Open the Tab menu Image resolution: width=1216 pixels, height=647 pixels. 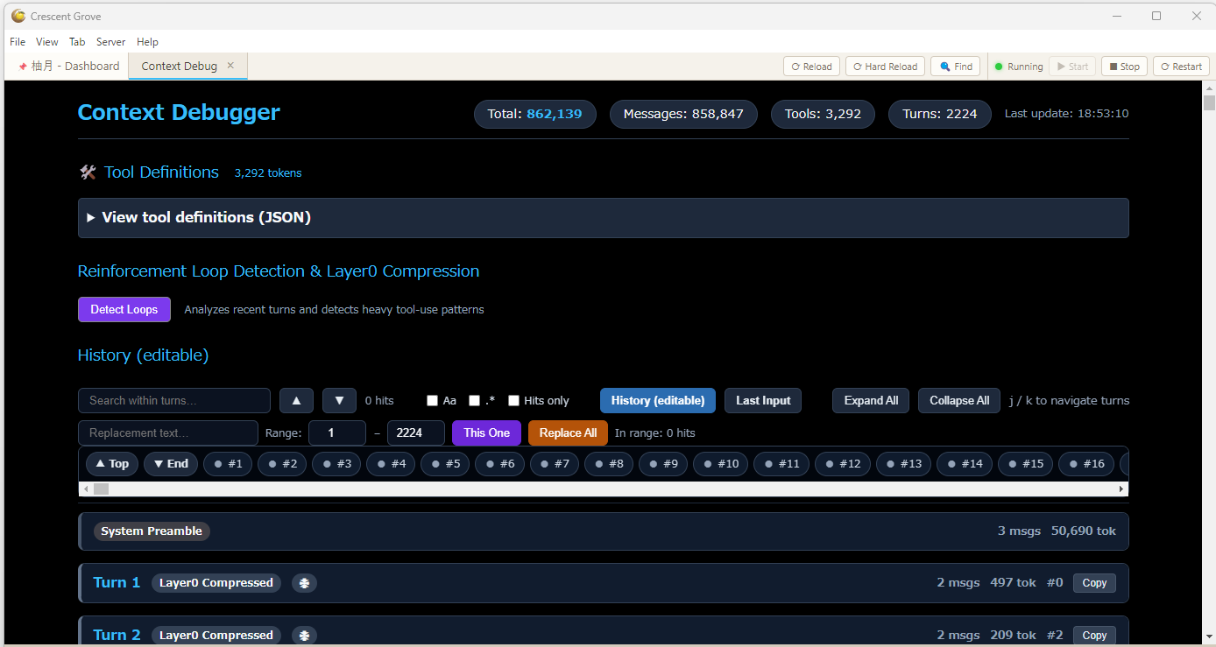[77, 42]
